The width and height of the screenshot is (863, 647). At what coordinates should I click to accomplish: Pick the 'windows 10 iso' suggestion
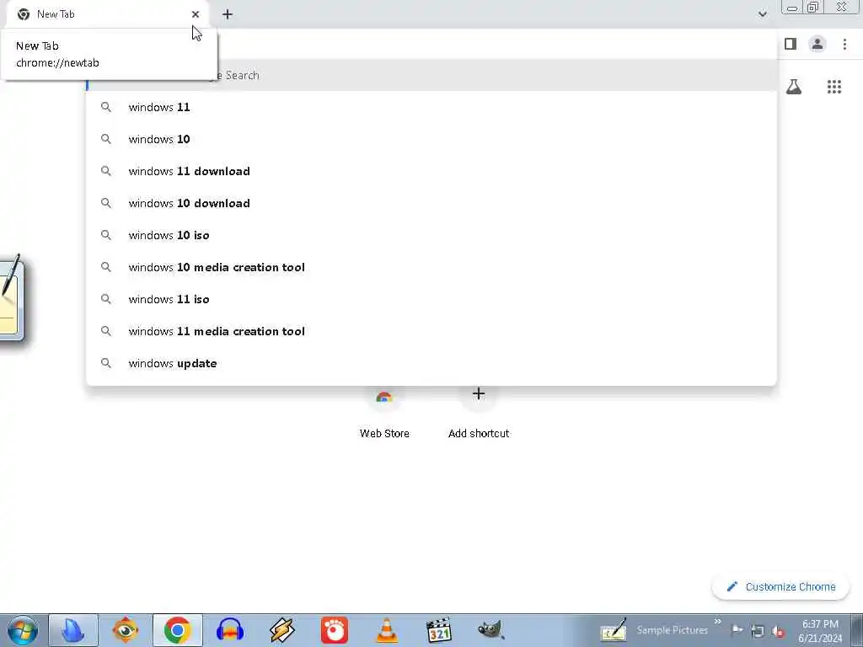(x=431, y=235)
